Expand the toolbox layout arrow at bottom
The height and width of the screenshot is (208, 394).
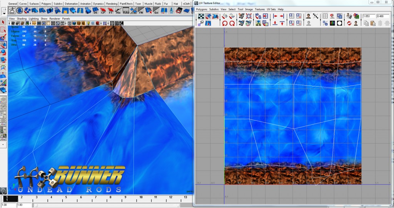click(3, 145)
